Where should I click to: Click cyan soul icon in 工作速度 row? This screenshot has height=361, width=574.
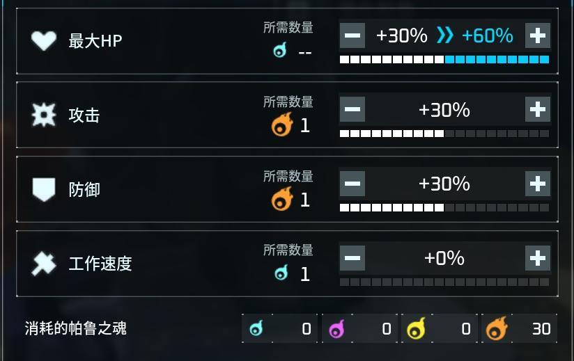281,273
